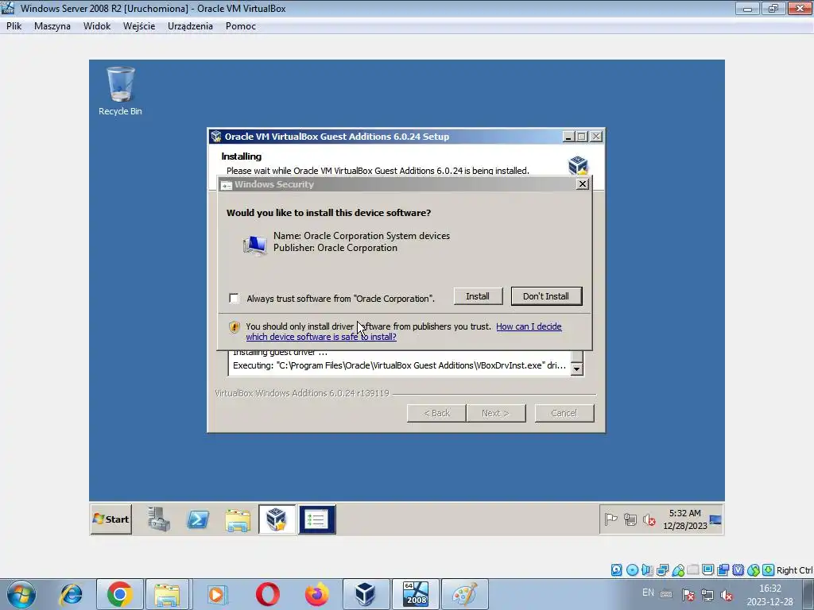Open the Wejście menu
The height and width of the screenshot is (610, 814).
tap(138, 26)
